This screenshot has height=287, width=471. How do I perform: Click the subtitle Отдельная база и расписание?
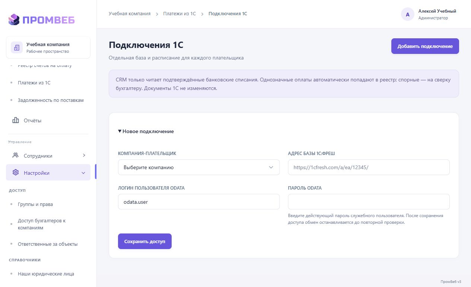[176, 58]
